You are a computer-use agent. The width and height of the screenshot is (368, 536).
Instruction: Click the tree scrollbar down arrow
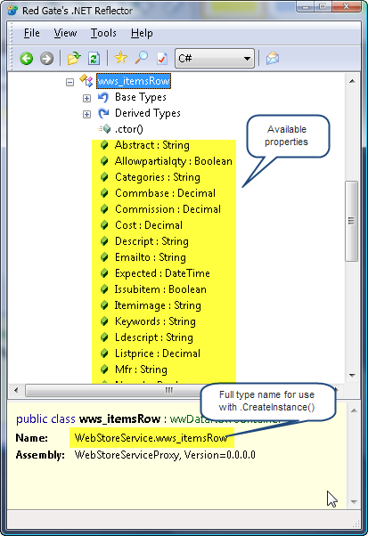tap(352, 376)
